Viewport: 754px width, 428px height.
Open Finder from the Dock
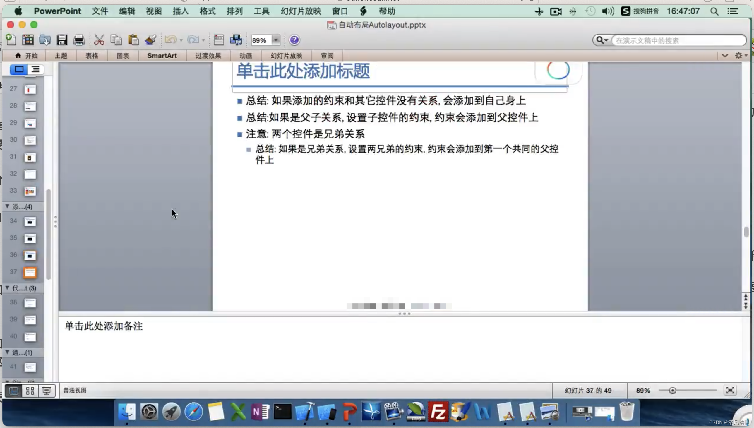[x=127, y=411]
